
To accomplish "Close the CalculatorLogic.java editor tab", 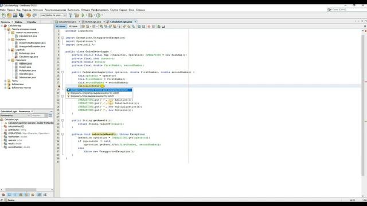I will (x=135, y=22).
